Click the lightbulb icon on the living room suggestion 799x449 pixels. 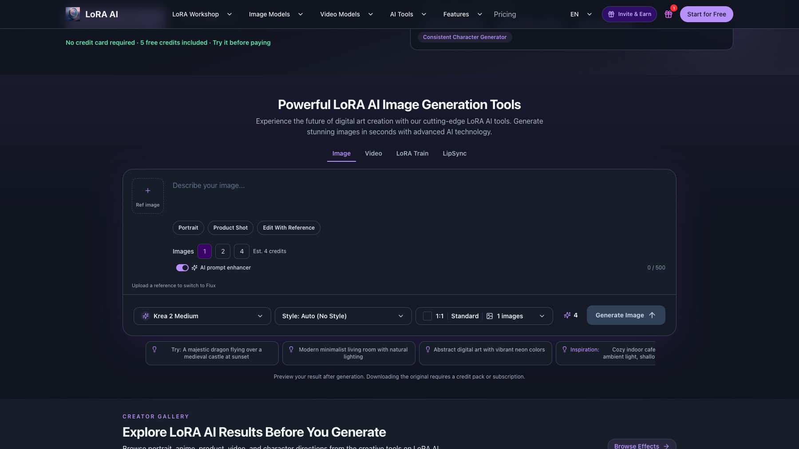[291, 349]
